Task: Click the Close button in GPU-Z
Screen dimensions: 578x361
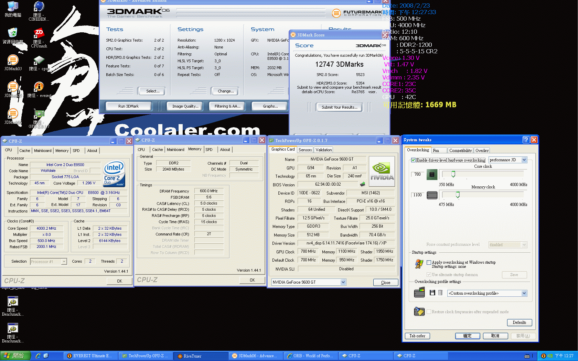Action: [386, 283]
